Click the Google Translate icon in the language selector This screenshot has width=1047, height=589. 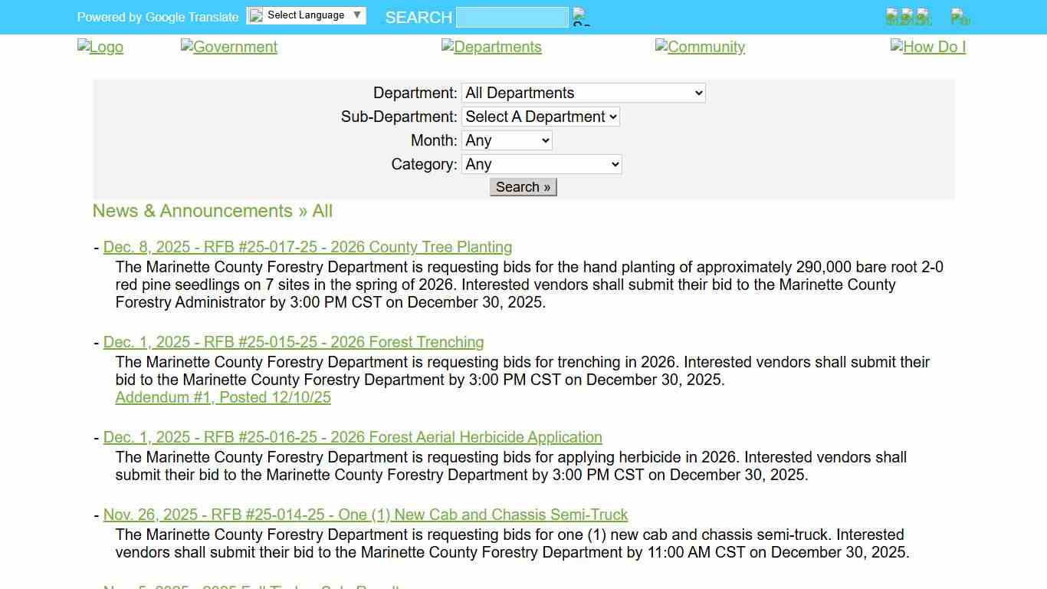point(257,15)
